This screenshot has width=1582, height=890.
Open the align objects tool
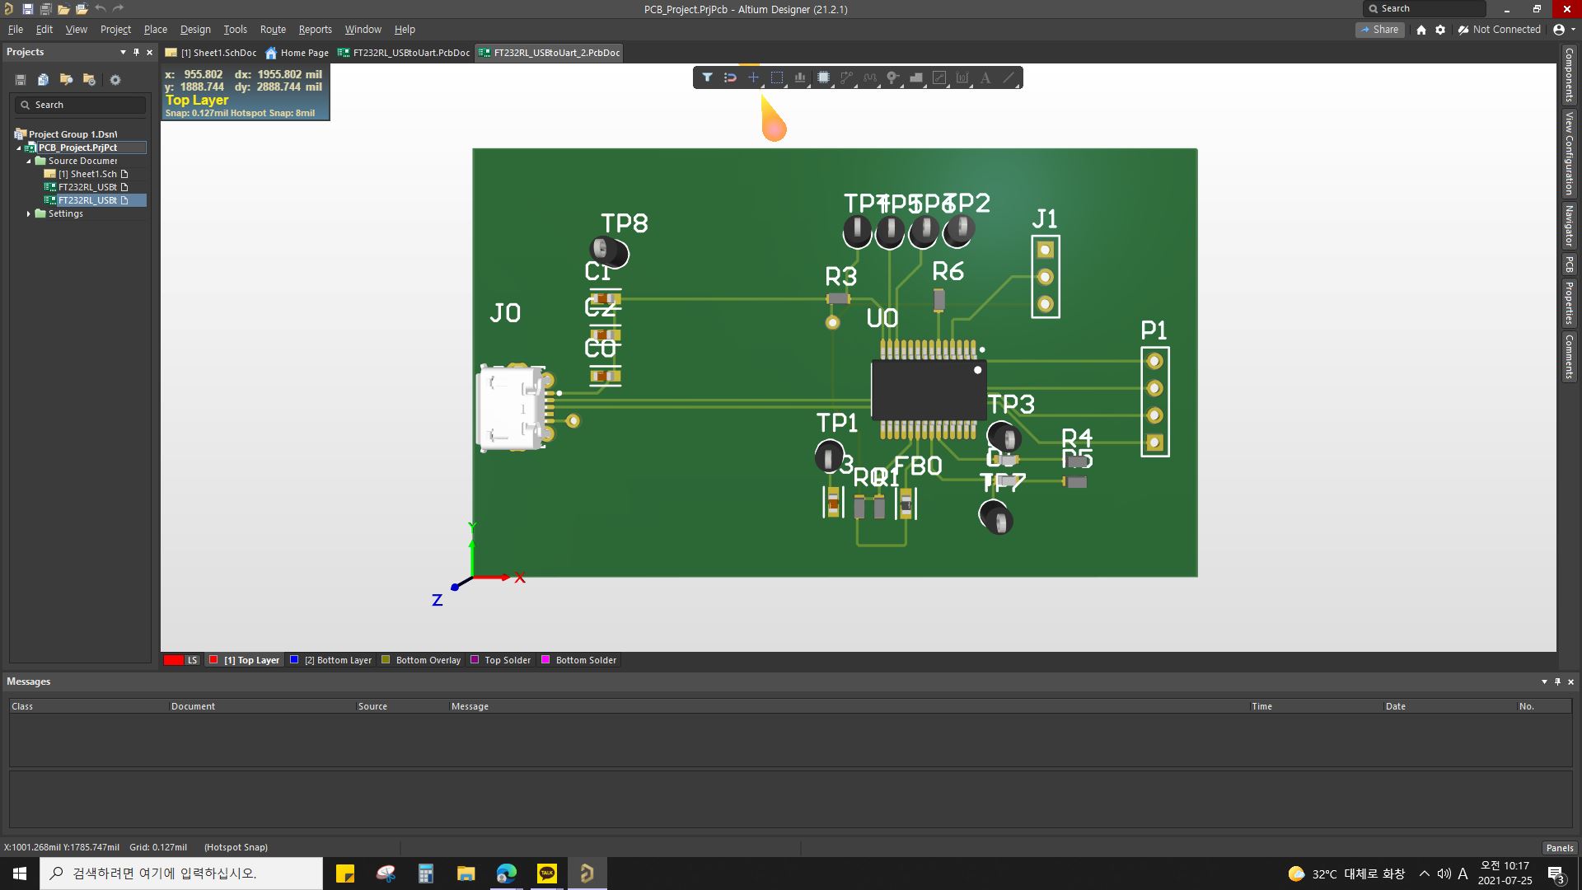pyautogui.click(x=799, y=77)
